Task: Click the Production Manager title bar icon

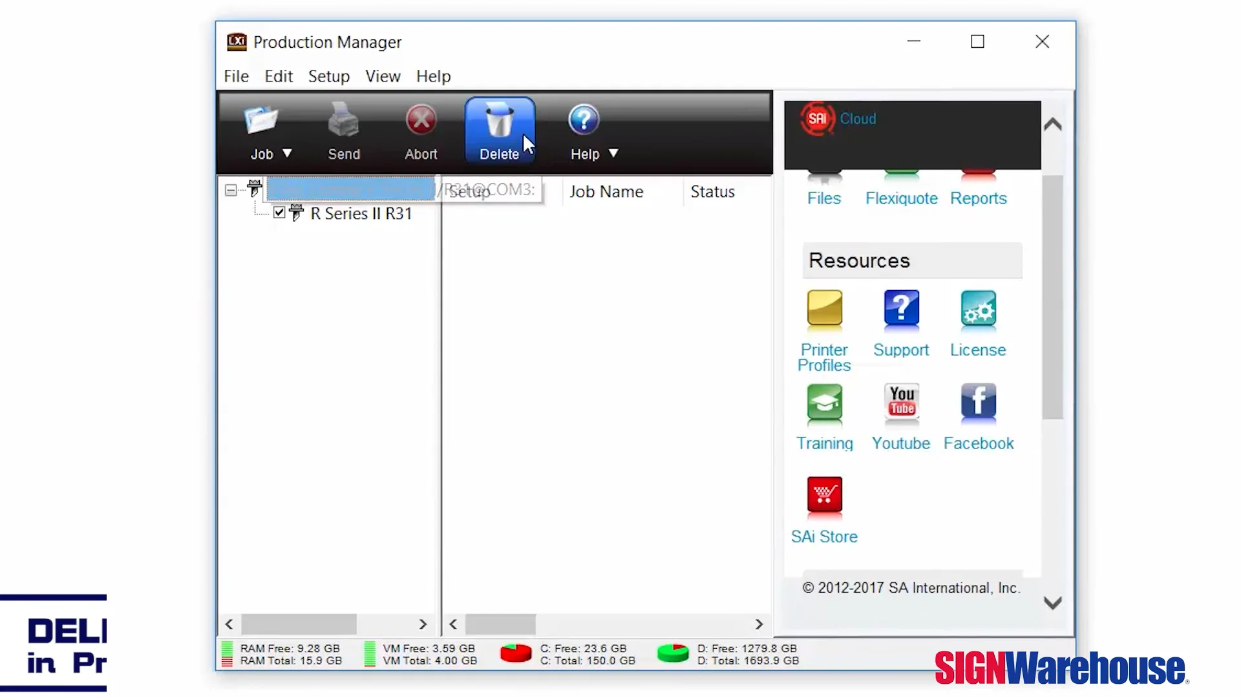Action: click(x=237, y=42)
